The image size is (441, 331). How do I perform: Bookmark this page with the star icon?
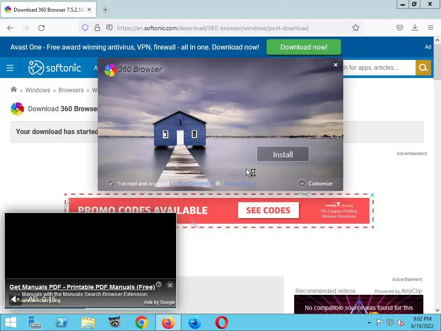click(355, 28)
